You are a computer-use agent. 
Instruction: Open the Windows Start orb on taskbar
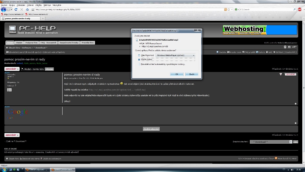point(4,169)
